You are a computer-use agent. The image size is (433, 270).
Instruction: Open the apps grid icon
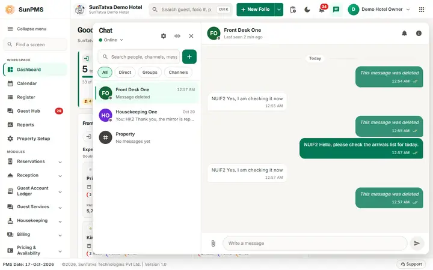[x=422, y=10]
